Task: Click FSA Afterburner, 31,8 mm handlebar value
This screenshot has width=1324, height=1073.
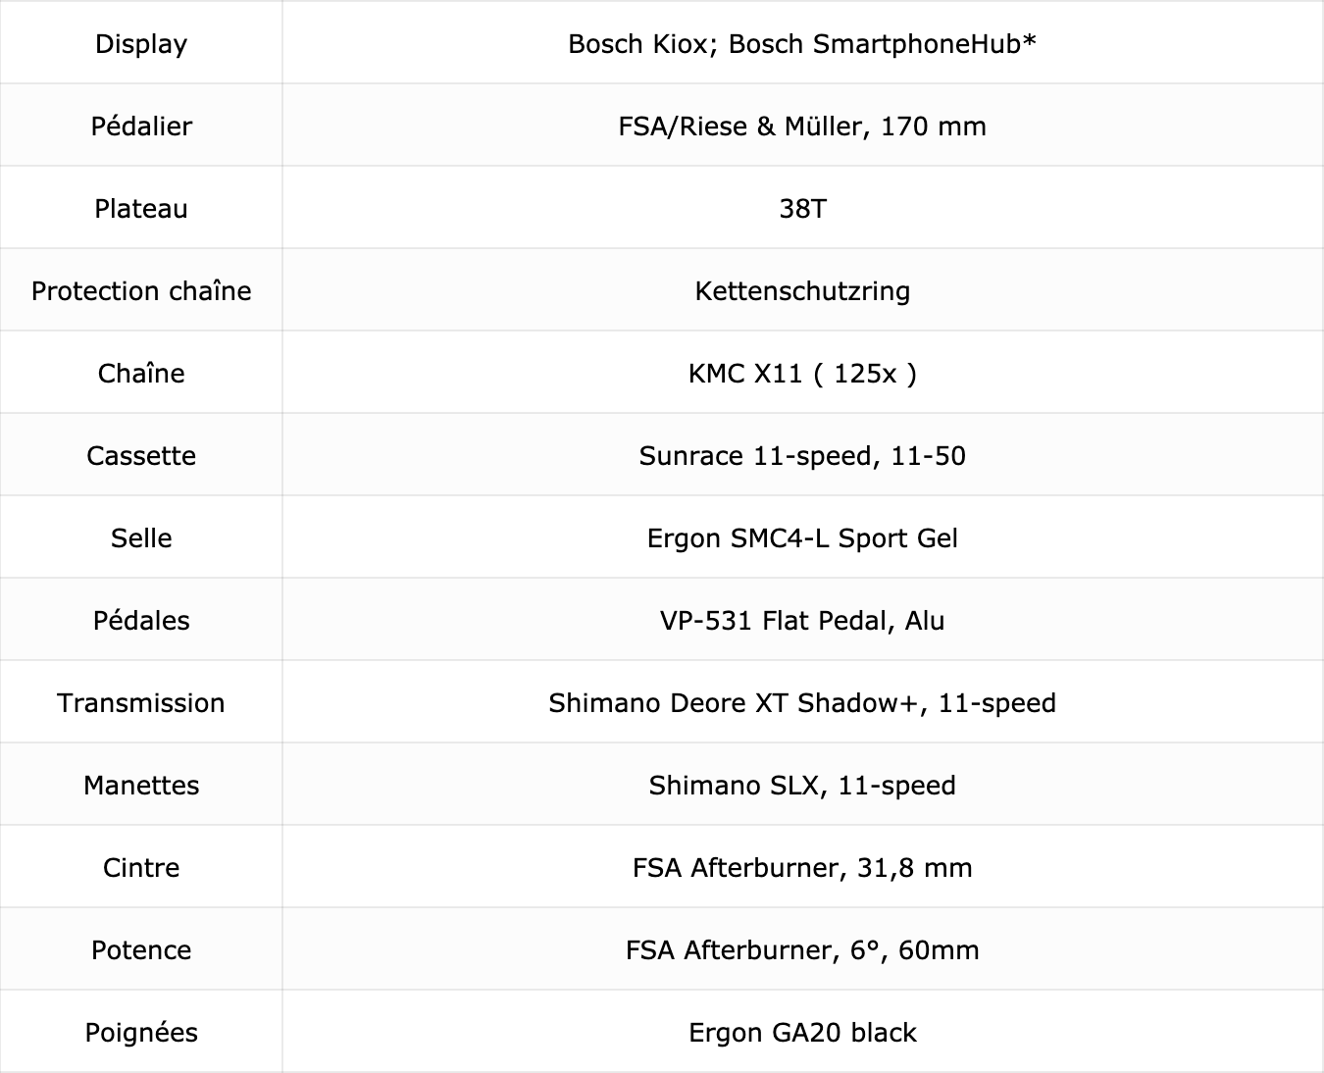Action: point(802,868)
